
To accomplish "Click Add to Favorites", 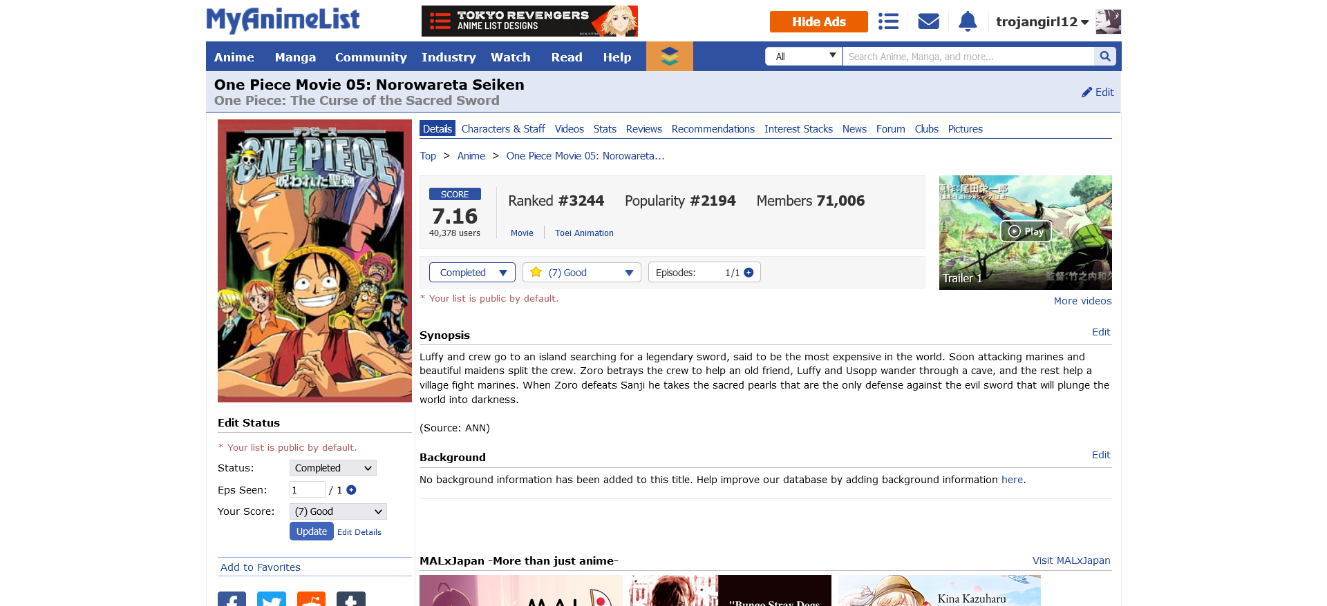I will [x=261, y=567].
